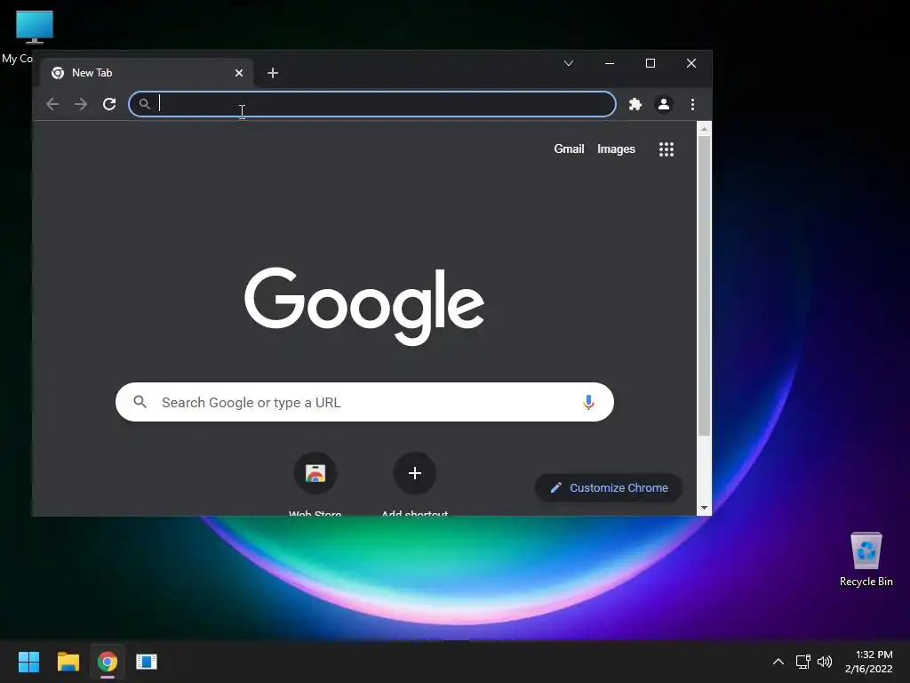910x683 pixels.
Task: Open the blue panel taskbar app
Action: [x=147, y=662]
